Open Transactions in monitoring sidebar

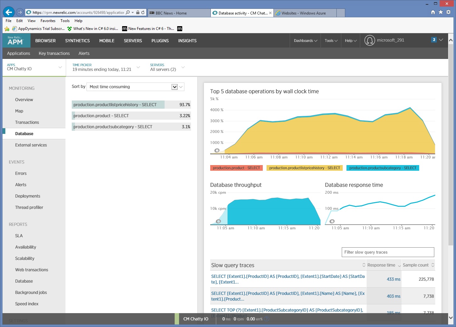click(27, 122)
